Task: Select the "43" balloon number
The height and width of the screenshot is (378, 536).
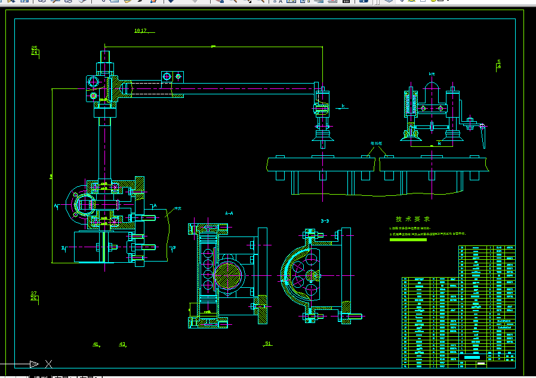Action: [122, 344]
